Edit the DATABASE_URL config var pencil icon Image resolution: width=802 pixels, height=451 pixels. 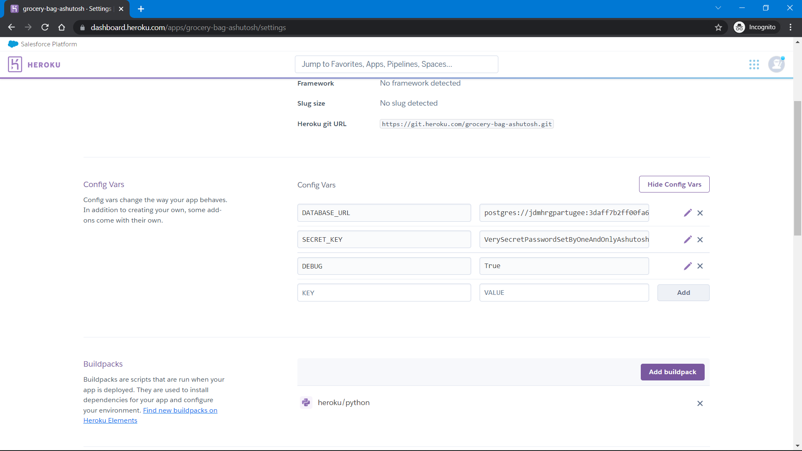click(x=688, y=213)
